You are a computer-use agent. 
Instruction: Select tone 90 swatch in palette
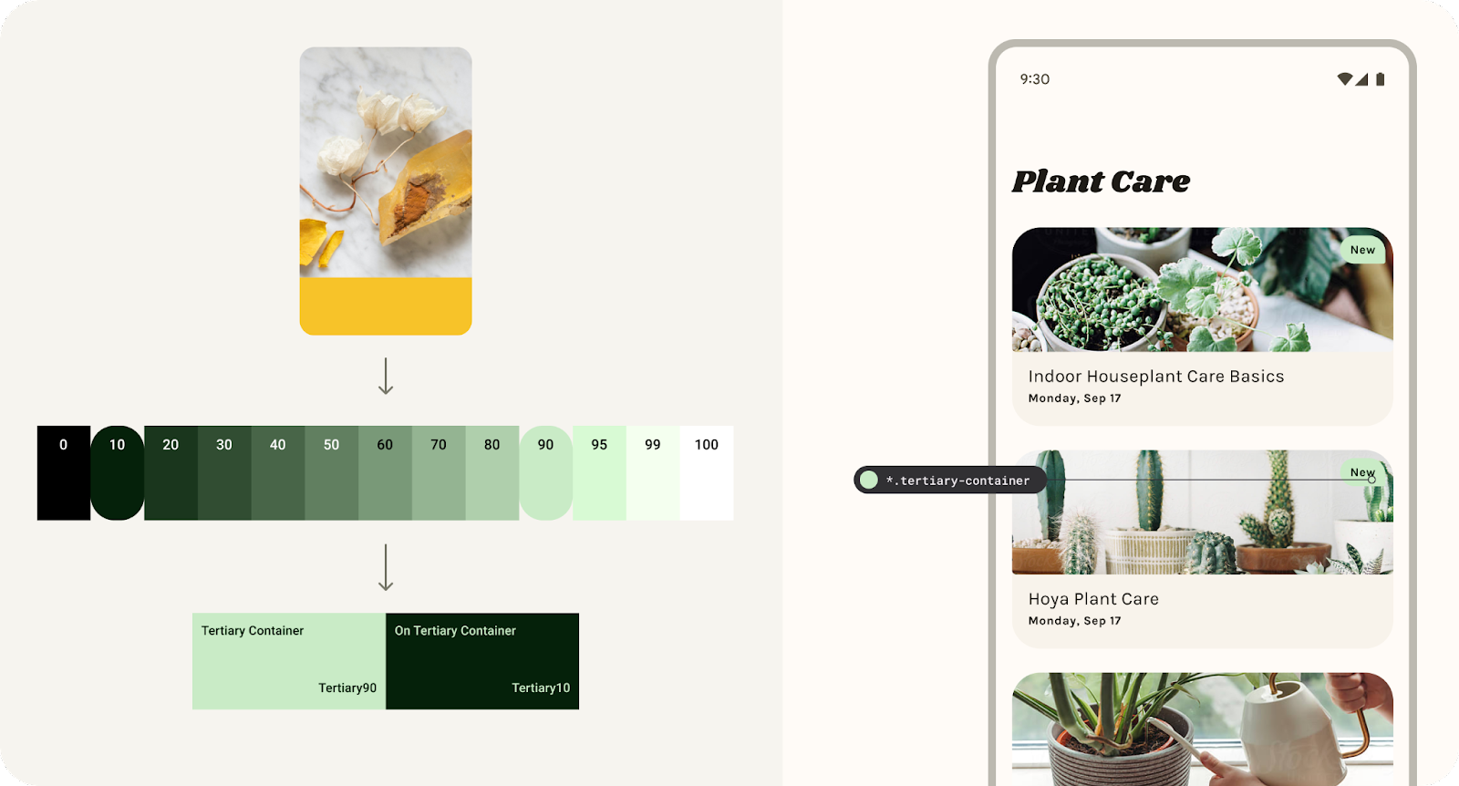coord(545,472)
